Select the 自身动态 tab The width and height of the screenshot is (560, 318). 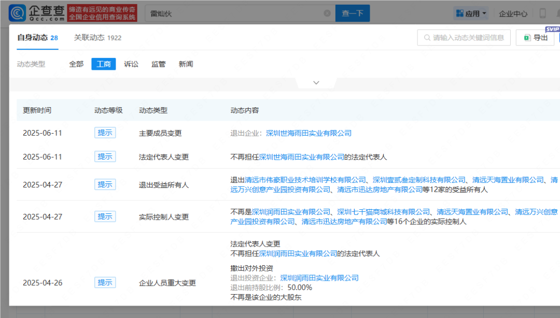pos(37,37)
